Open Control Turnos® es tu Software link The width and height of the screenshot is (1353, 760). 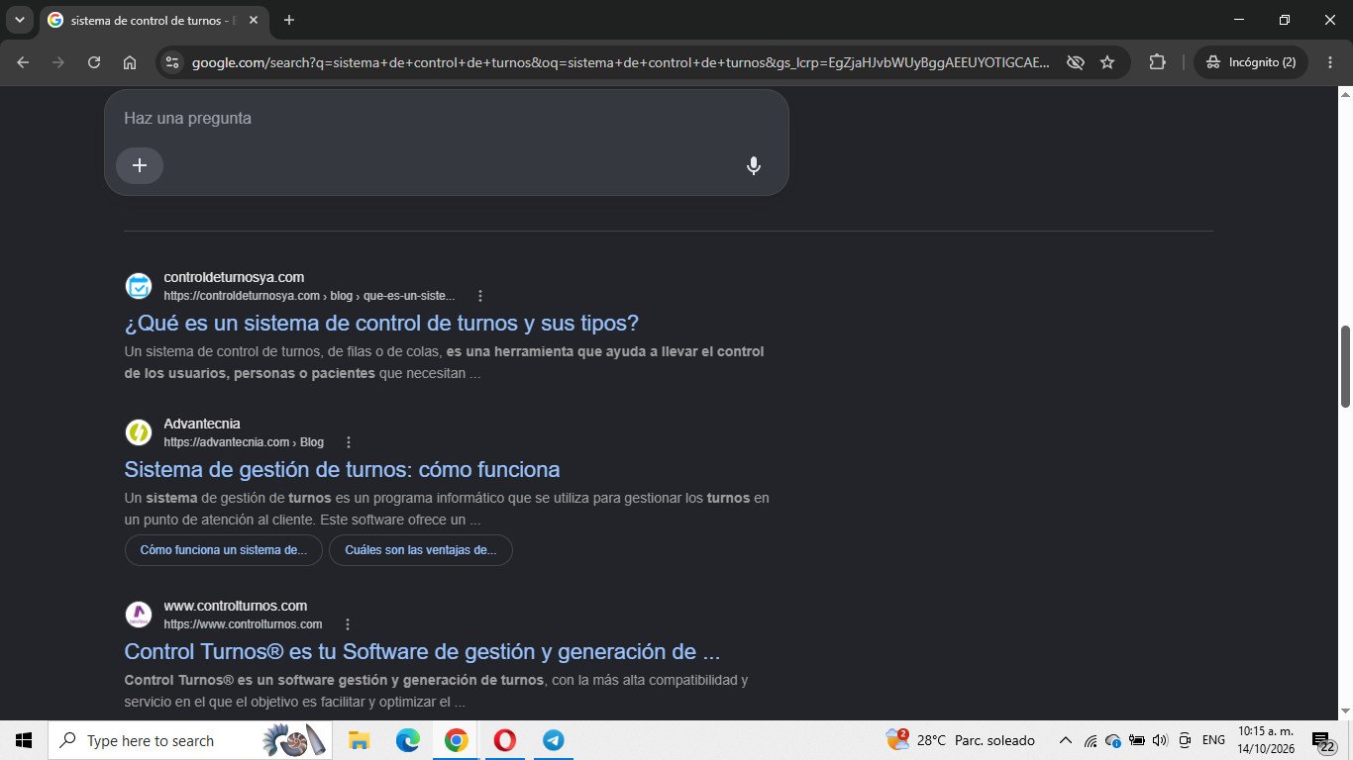click(422, 652)
